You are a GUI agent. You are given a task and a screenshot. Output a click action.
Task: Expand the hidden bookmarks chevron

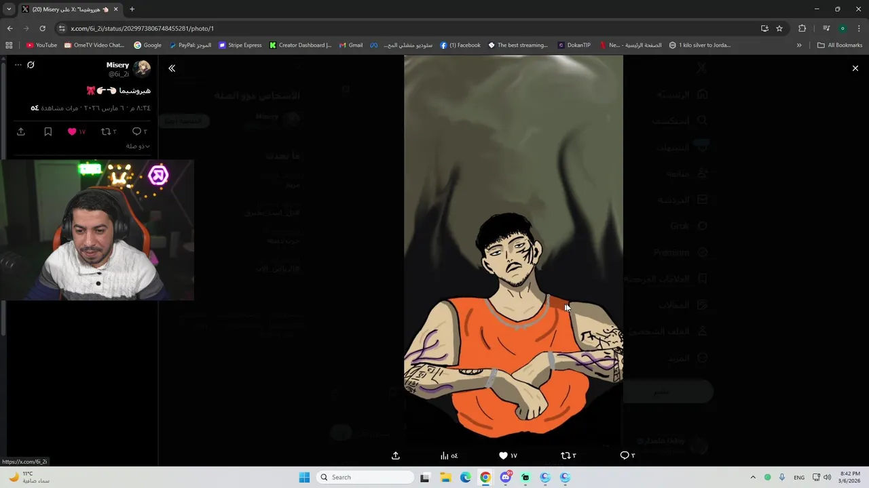tap(799, 45)
